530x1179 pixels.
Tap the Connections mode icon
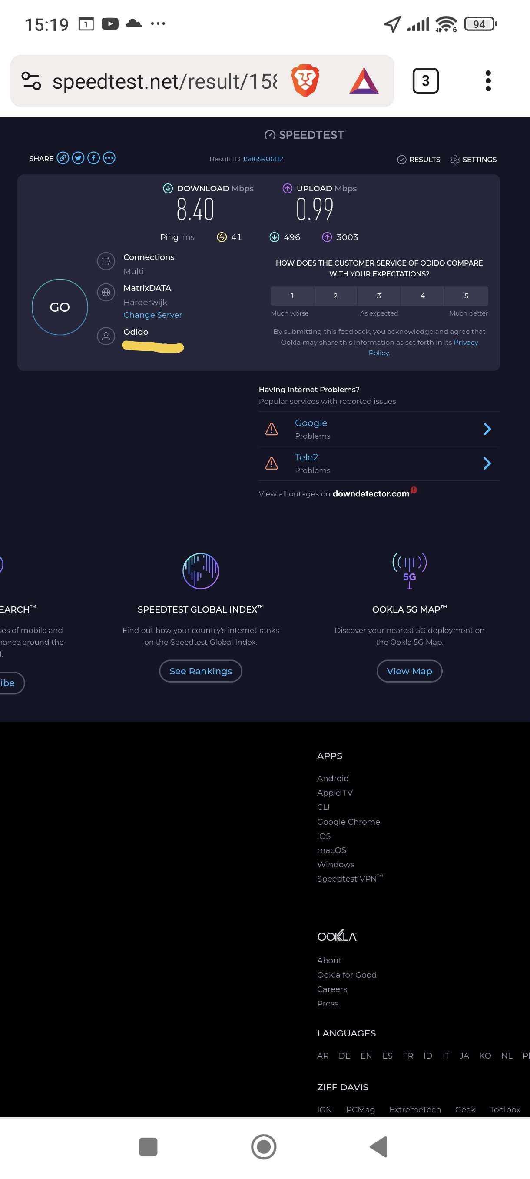tap(106, 261)
